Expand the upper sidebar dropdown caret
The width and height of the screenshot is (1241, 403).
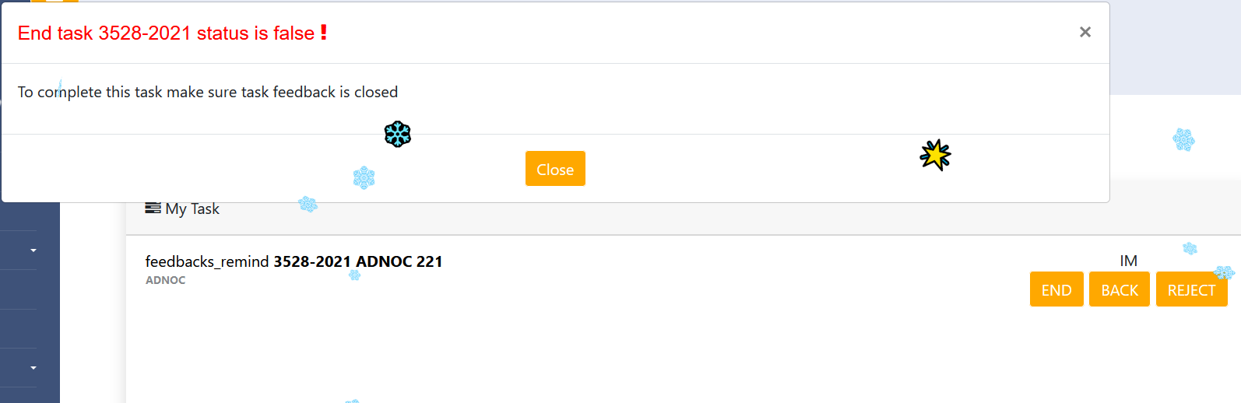[33, 251]
